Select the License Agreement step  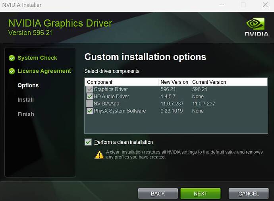44,71
